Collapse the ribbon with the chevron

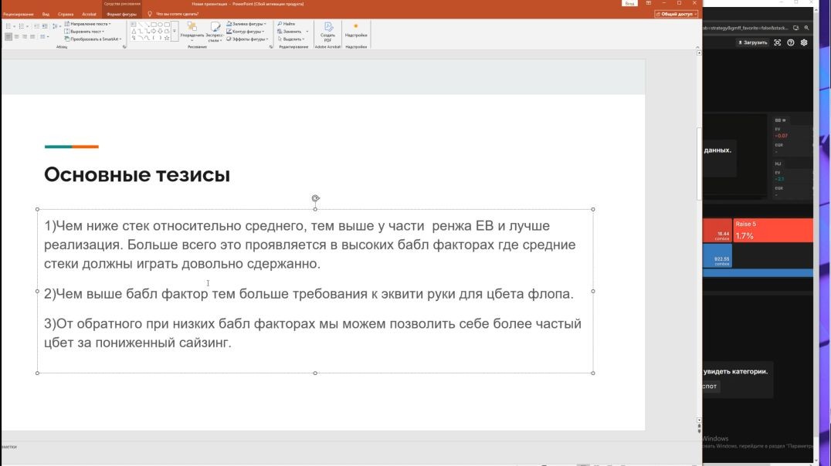click(x=697, y=47)
